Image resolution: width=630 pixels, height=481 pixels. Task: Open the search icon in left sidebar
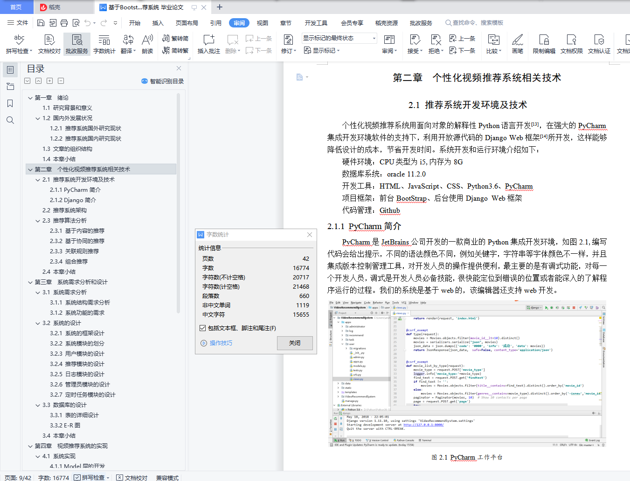(x=10, y=120)
